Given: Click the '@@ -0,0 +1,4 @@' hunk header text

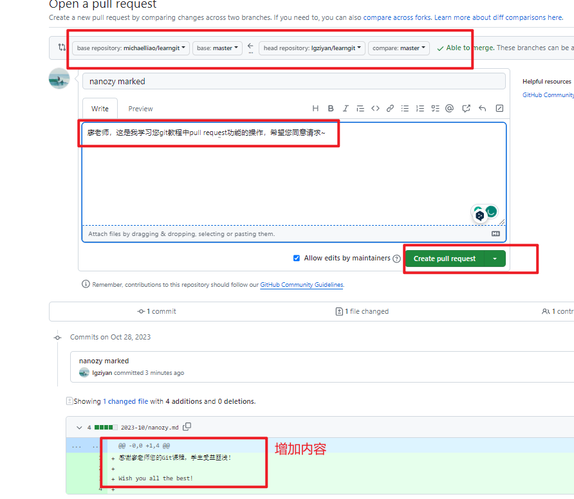Looking at the screenshot, I should [x=144, y=446].
